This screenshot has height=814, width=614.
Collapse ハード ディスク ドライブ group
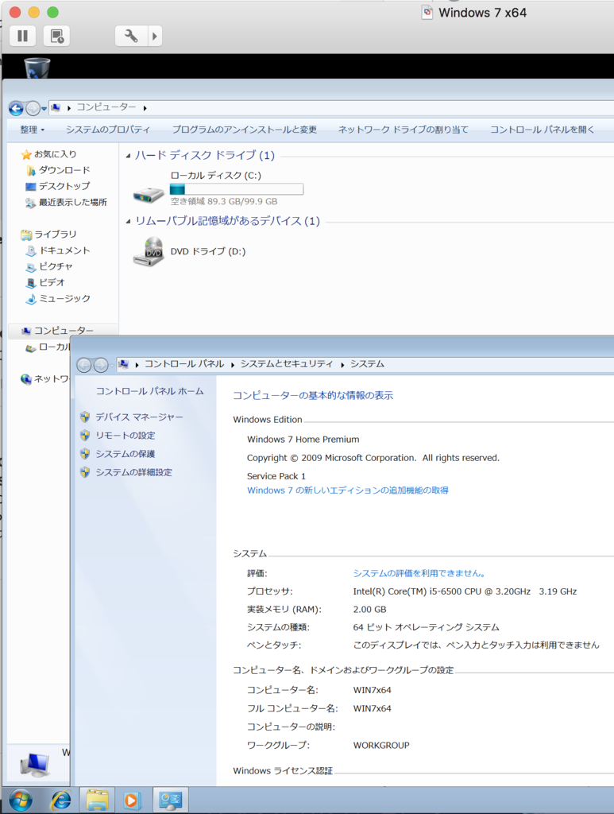coord(128,155)
